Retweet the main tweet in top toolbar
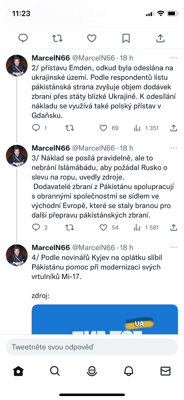This screenshot has height=400, width=184. coord(57,38)
